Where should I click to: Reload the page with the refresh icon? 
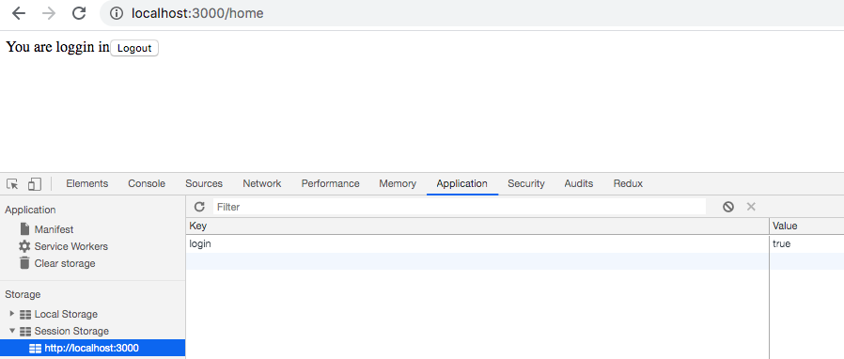pyautogui.click(x=79, y=13)
